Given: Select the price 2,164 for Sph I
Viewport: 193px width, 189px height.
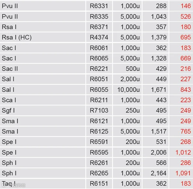Looking at the screenshot, I should (159, 173).
